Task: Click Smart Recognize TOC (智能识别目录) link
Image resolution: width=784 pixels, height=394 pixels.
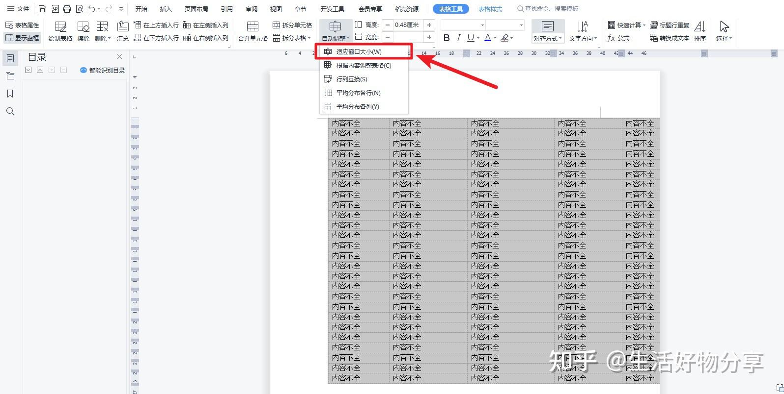Action: pos(102,70)
